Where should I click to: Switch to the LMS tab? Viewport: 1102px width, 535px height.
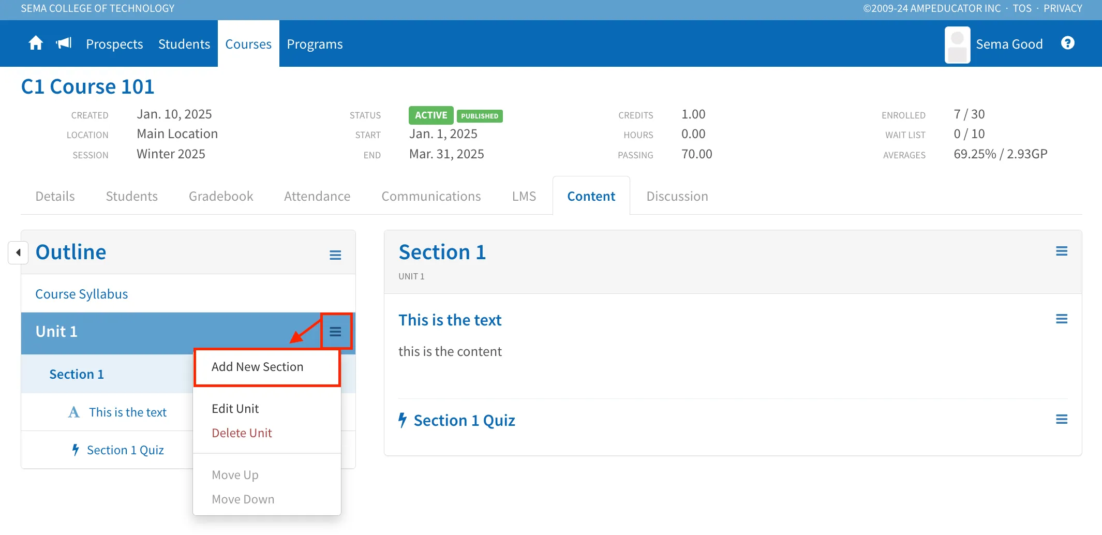pyautogui.click(x=524, y=196)
